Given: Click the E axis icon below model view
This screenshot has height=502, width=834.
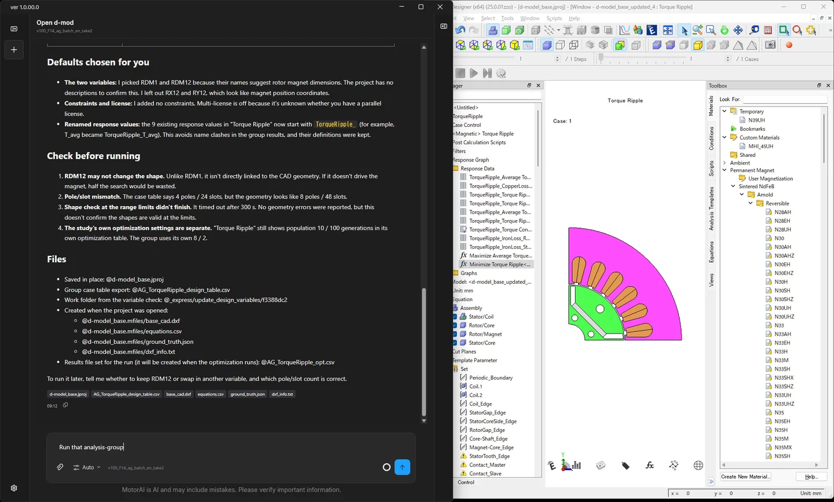Looking at the screenshot, I should tap(551, 465).
